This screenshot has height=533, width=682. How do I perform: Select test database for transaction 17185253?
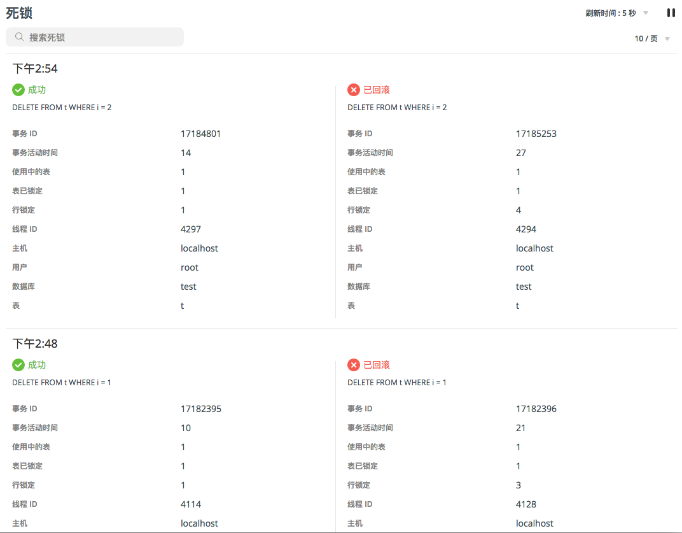click(524, 287)
